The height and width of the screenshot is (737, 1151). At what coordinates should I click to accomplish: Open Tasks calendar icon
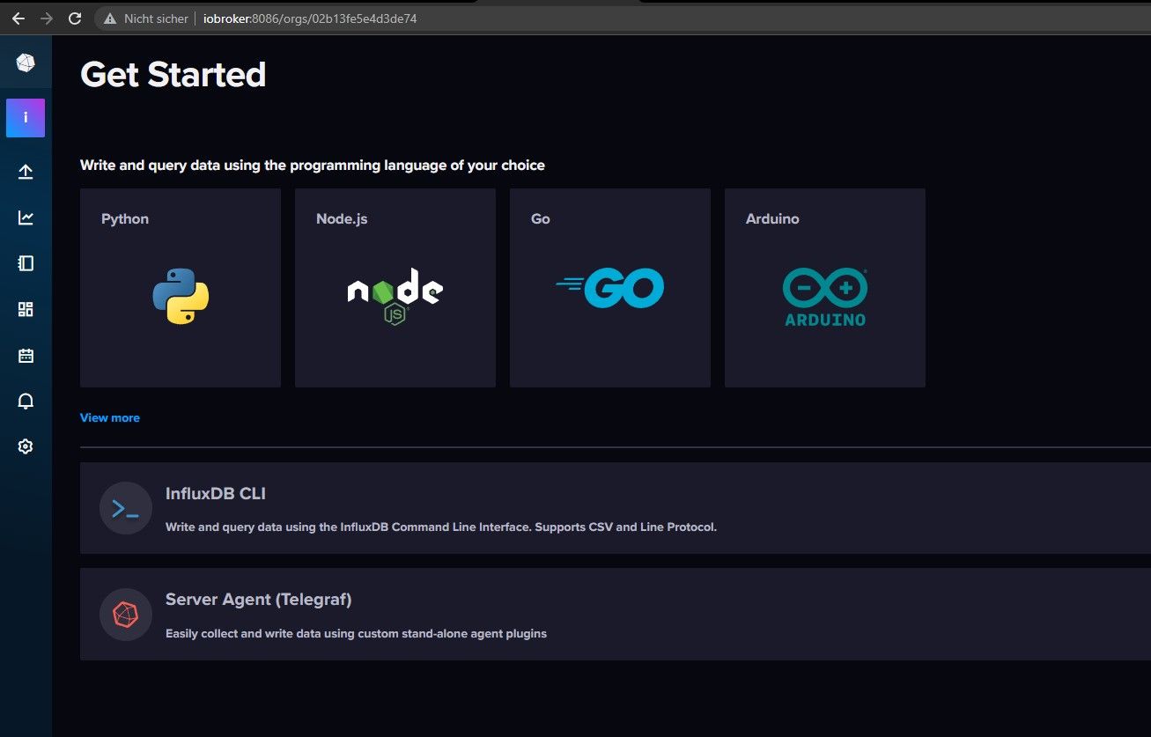[26, 356]
